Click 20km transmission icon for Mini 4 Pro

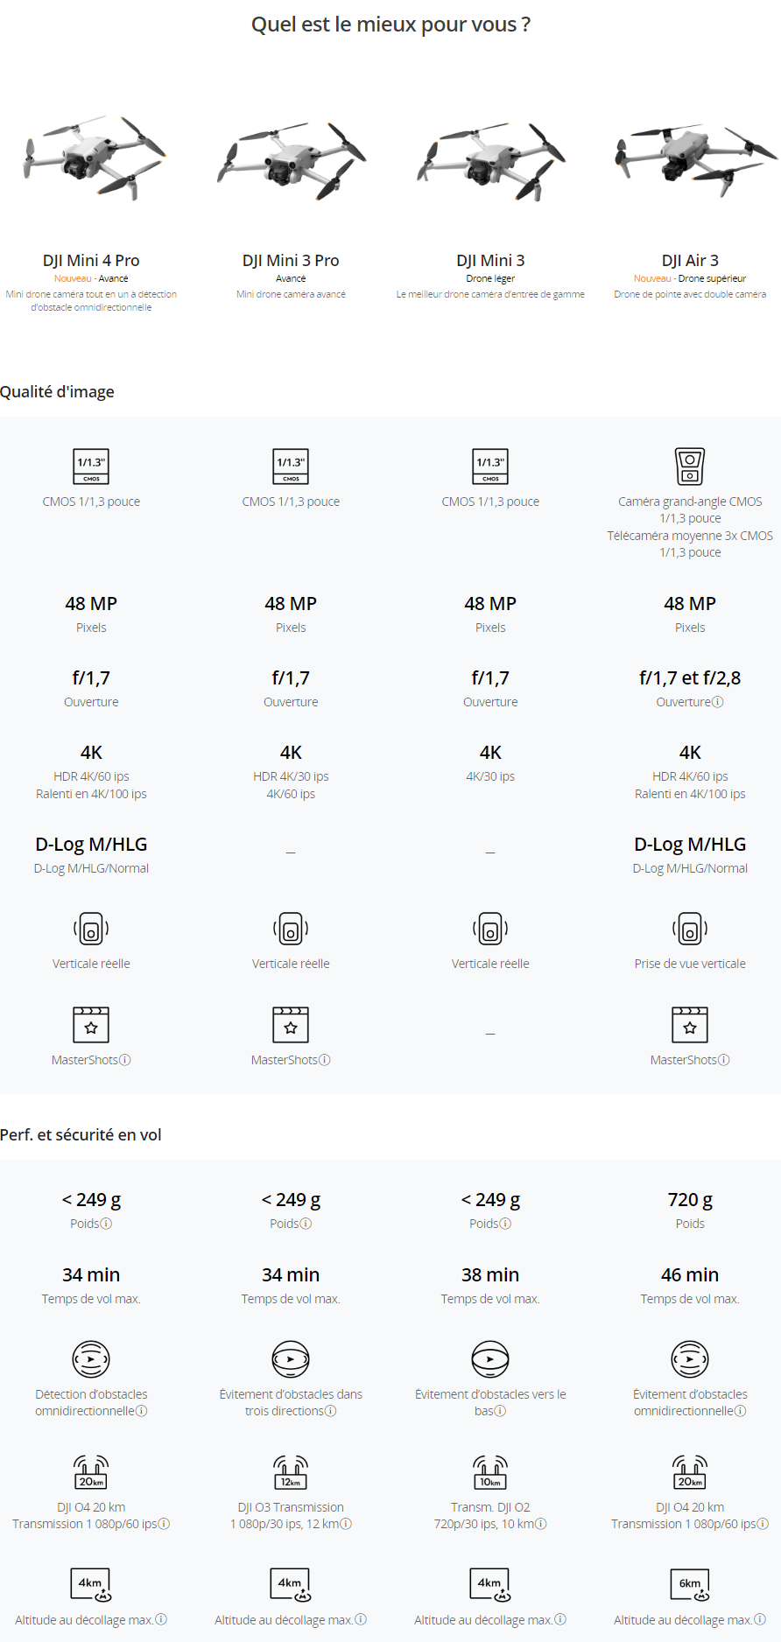click(x=91, y=1472)
